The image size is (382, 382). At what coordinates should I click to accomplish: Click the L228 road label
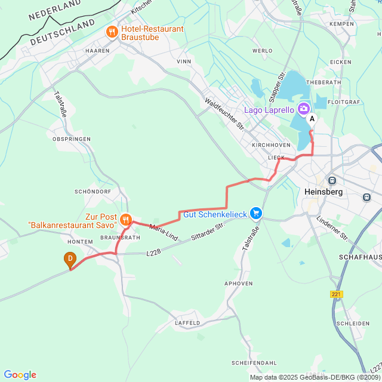click(x=153, y=252)
